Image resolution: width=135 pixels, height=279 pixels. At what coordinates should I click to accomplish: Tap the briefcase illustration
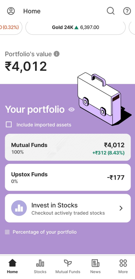tap(103, 98)
